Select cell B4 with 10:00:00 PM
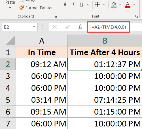The width and height of the screenshot is (142, 129). tap(105, 88)
